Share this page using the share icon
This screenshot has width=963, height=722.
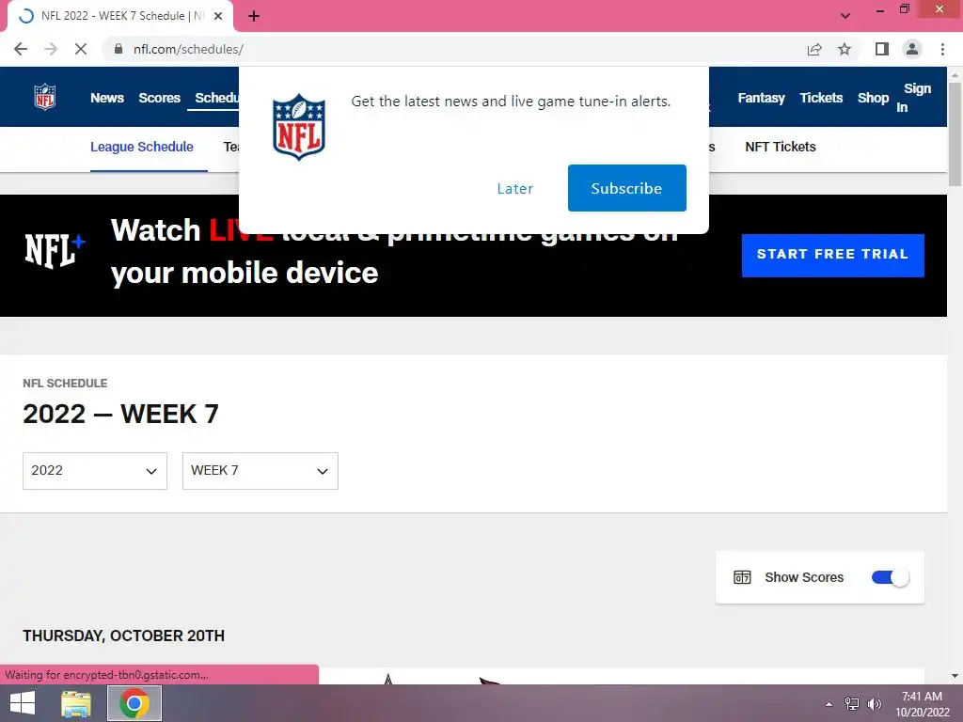point(814,49)
